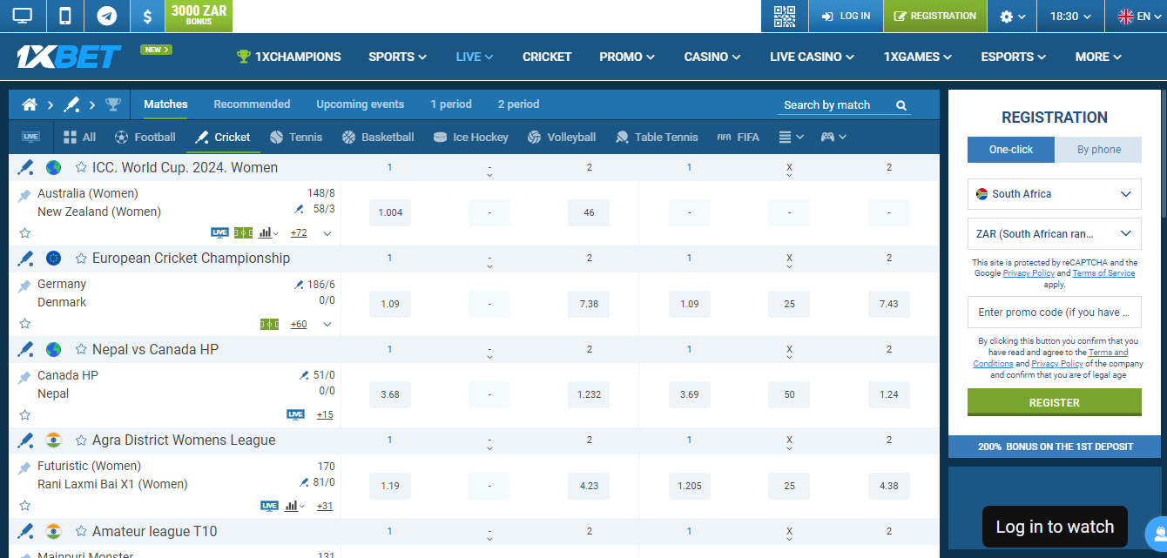Open the settings gear dropdown
The height and width of the screenshot is (558, 1167).
click(1012, 17)
